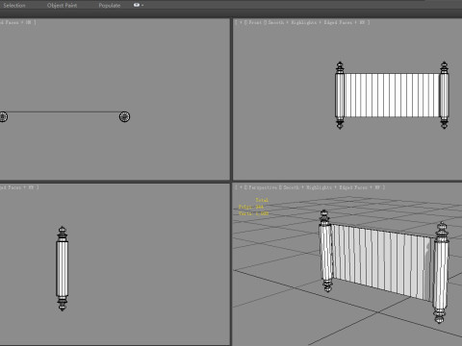Click the scroll paper surface in Perspective viewport

click(382, 261)
